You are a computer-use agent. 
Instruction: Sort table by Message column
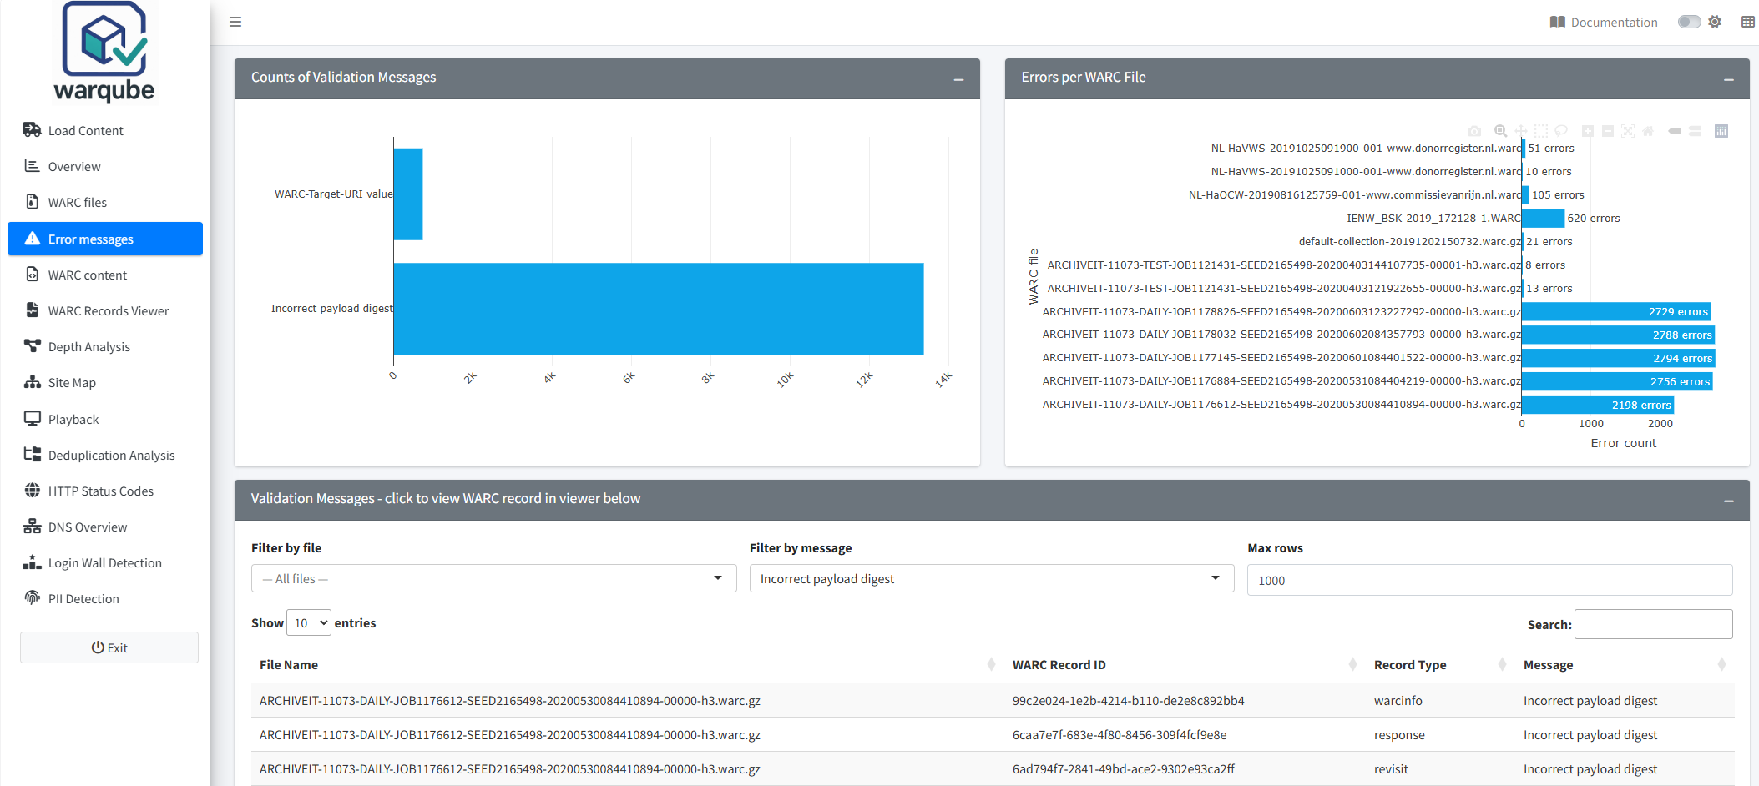pos(1624,665)
